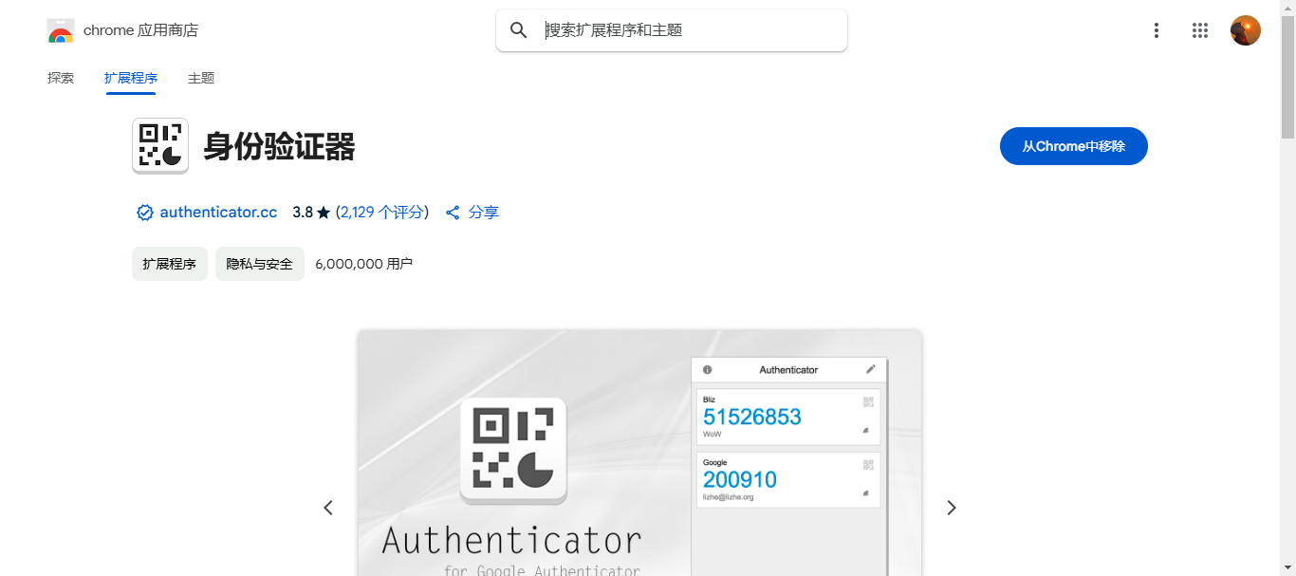
Task: Open the Google apps grid
Action: [1200, 30]
